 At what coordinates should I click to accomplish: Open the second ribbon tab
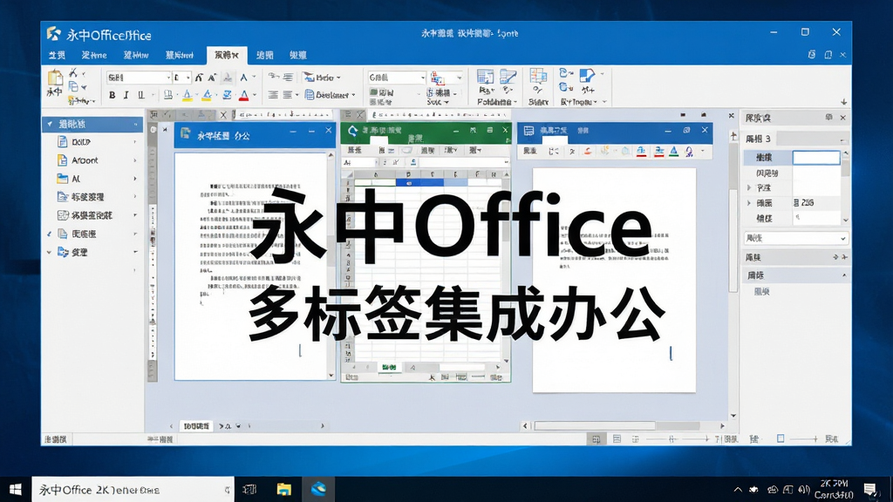coord(94,55)
